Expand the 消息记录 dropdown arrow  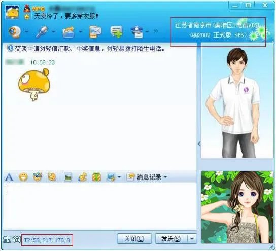165,177
